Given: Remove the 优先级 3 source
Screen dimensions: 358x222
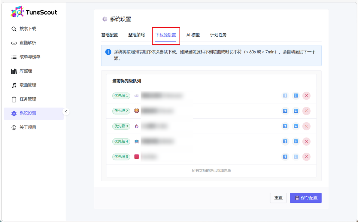Looking at the screenshot, I should click(x=306, y=126).
